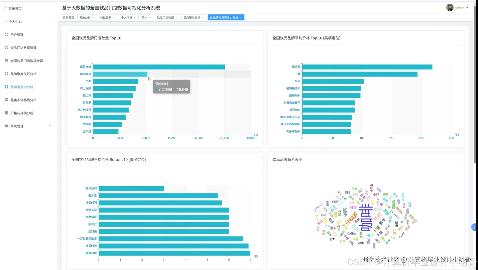Switch to the 系统首页 tab
Screen dimensions: 478x270
pyautogui.click(x=69, y=17)
